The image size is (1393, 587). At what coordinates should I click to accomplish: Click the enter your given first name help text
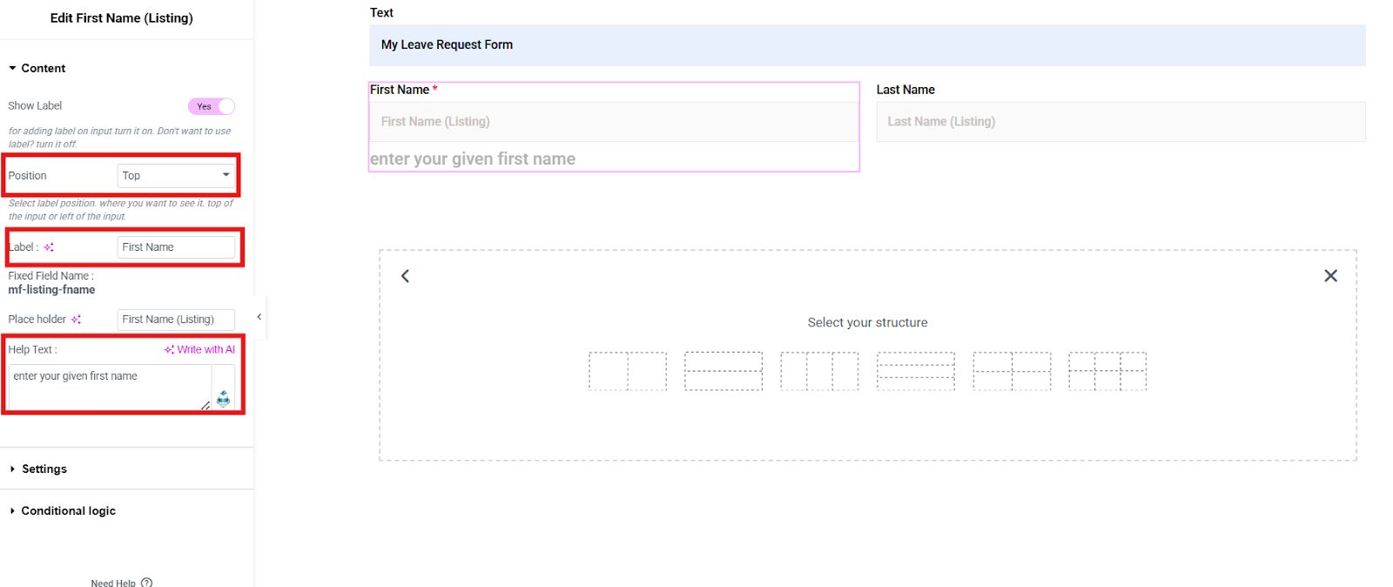click(473, 159)
